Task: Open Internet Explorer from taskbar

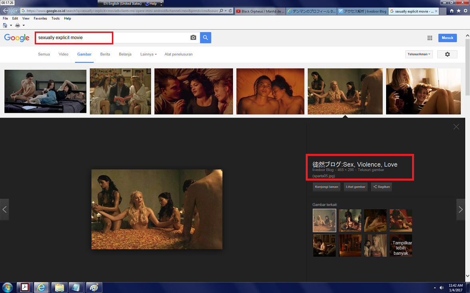Action: coord(42,288)
